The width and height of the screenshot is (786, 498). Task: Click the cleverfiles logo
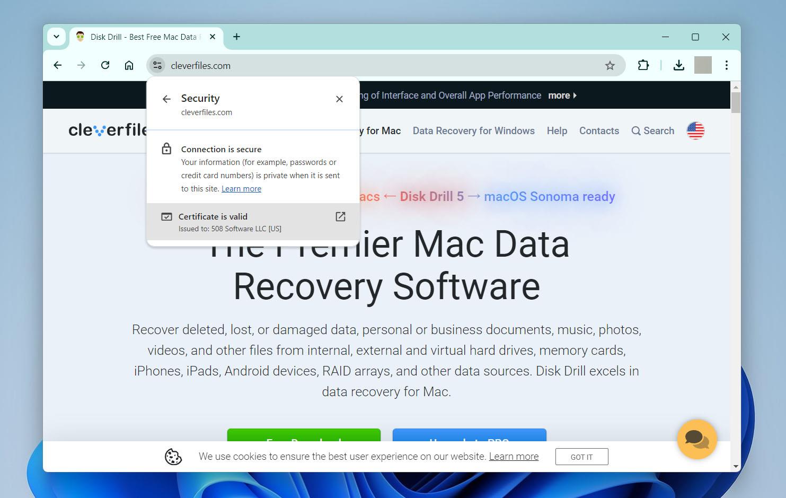[108, 130]
